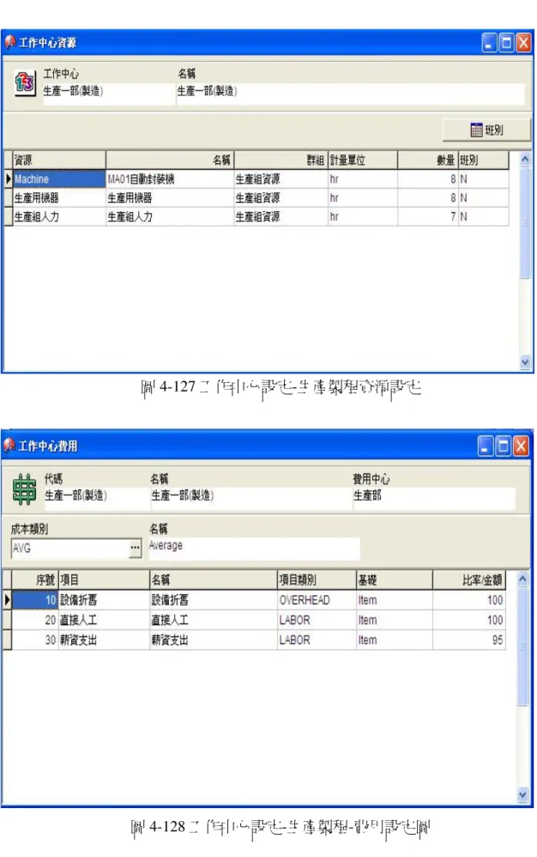Select the 生產組人力 cell in the 資源 column
Image resolution: width=537 pixels, height=857 pixels.
click(59, 216)
